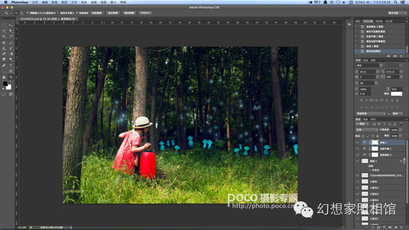Select the Lasso tool
This screenshot has height=230, width=409.
pyautogui.click(x=4, y=31)
